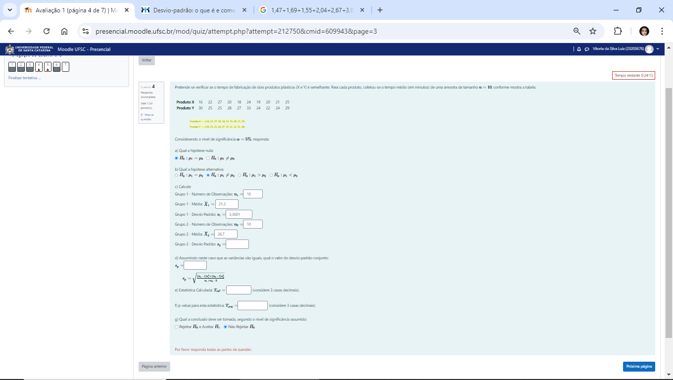Screen dimensions: 673x380
Task: Select Rejeitar H0 e Aceitar H1
Action: [x=177, y=327]
